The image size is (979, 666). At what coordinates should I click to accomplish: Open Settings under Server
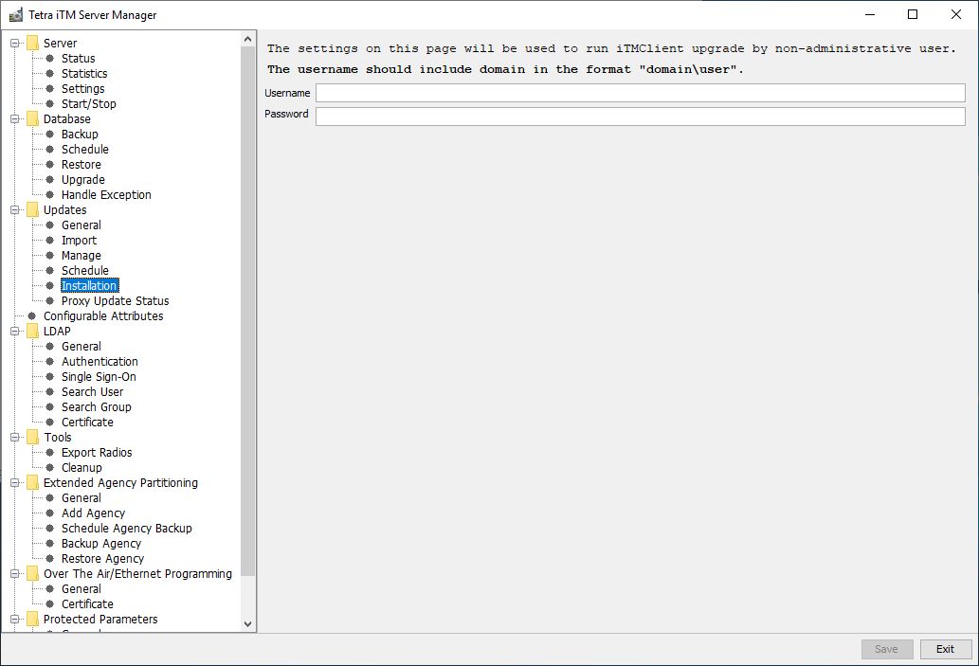[x=83, y=89]
